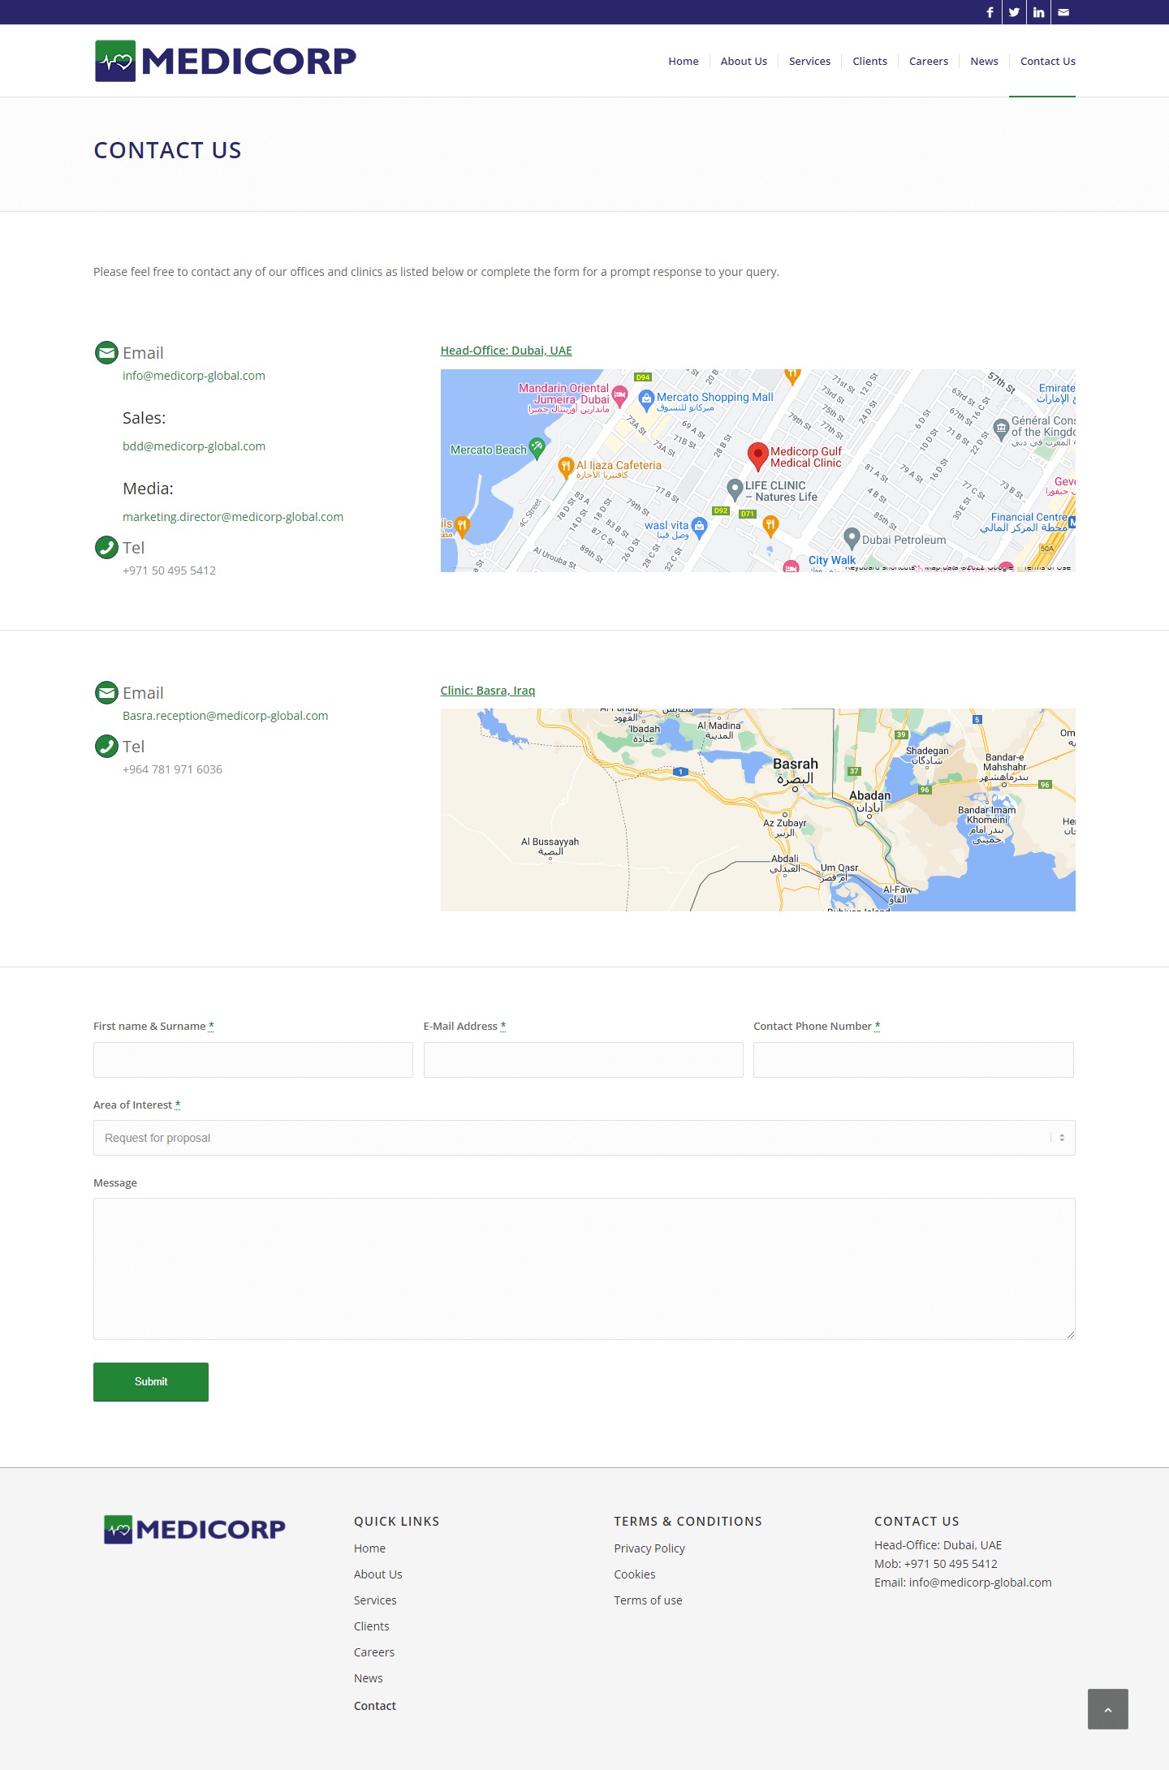The height and width of the screenshot is (1770, 1169).
Task: Click the Basra clinic Tel phone icon
Action: [106, 746]
